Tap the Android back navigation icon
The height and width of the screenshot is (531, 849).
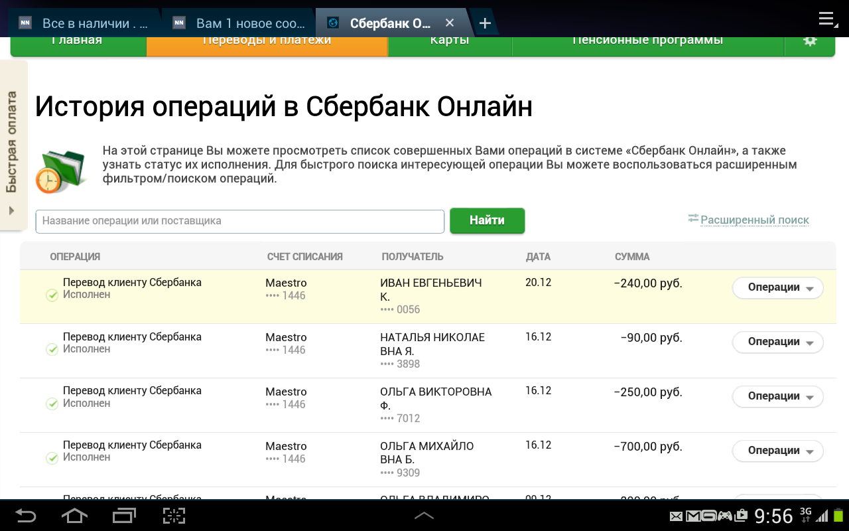[x=25, y=516]
